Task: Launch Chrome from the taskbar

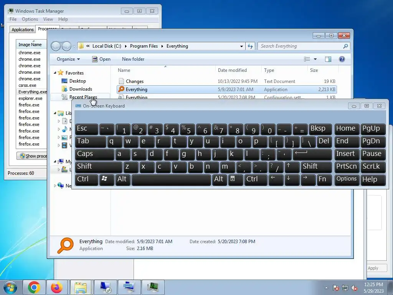Action: (34, 287)
